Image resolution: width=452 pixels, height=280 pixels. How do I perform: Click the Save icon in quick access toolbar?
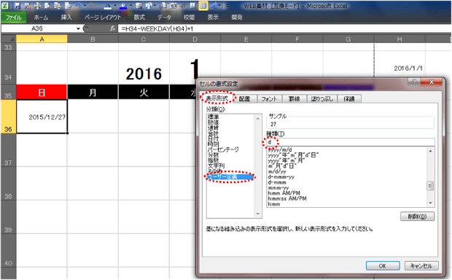pos(17,6)
